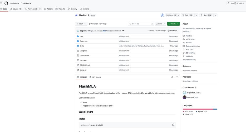Screen dimensions: 246x132
Task: Open the 1 Branch link
Action: click(x=93, y=24)
